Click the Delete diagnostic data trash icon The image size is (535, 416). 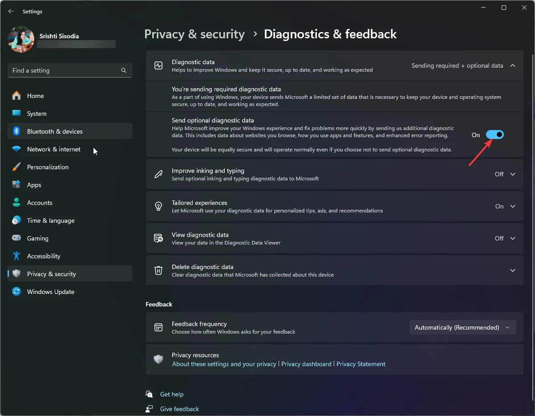158,270
